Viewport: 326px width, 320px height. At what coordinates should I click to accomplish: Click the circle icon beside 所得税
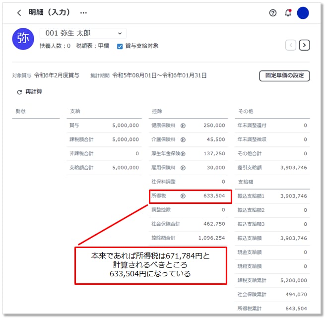tap(183, 196)
